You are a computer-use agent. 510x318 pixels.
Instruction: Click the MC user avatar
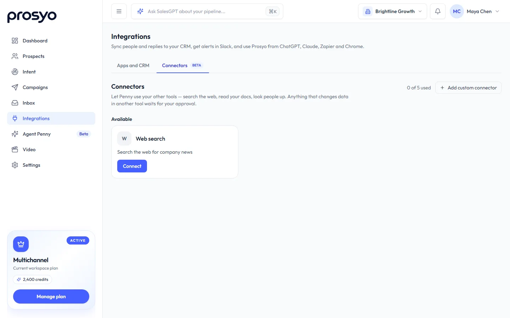click(457, 11)
